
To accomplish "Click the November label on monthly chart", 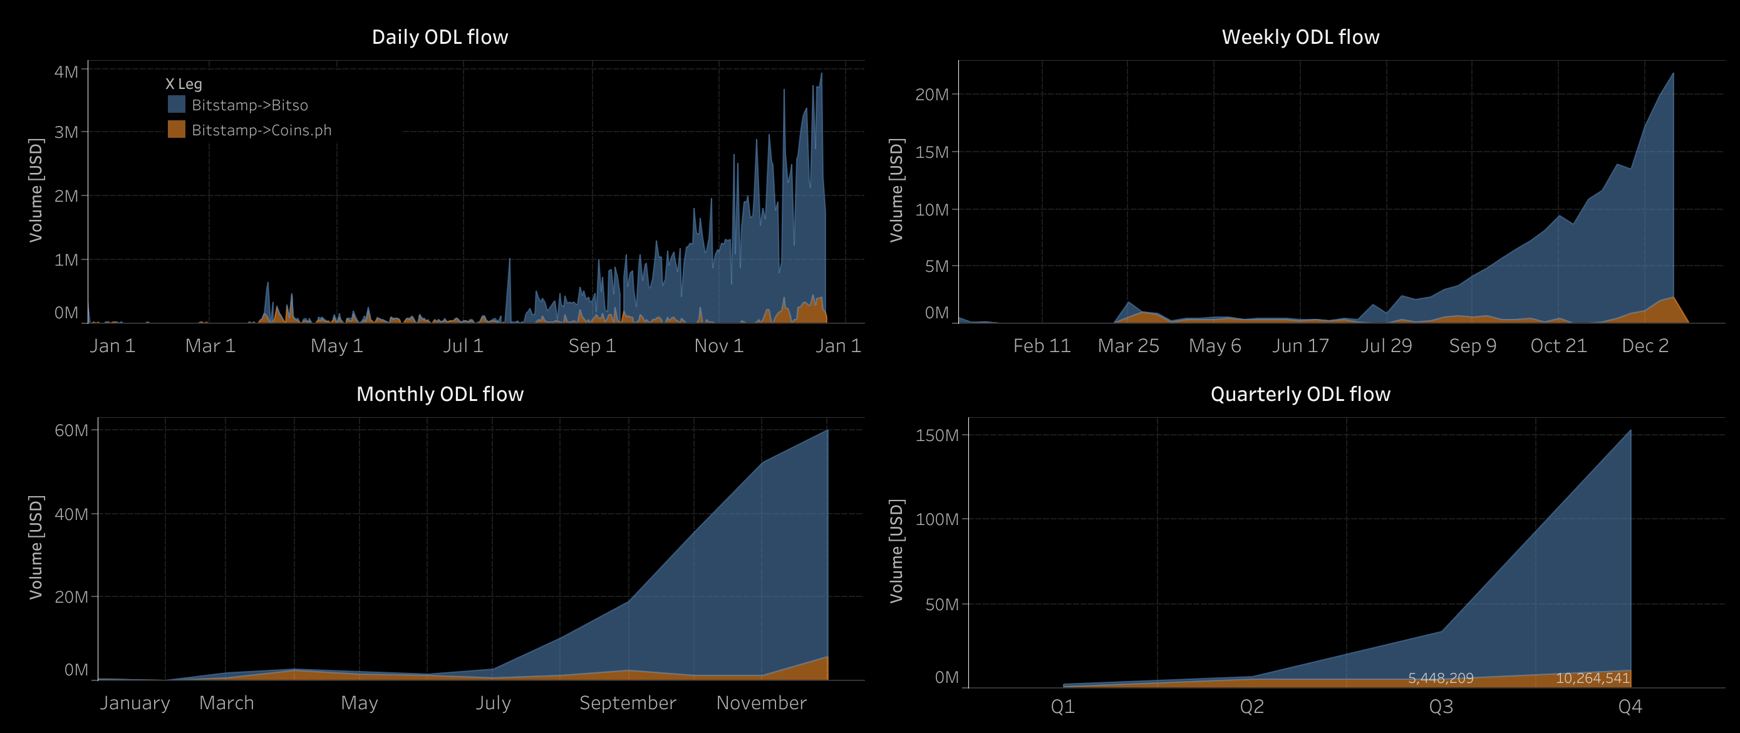I will [761, 704].
